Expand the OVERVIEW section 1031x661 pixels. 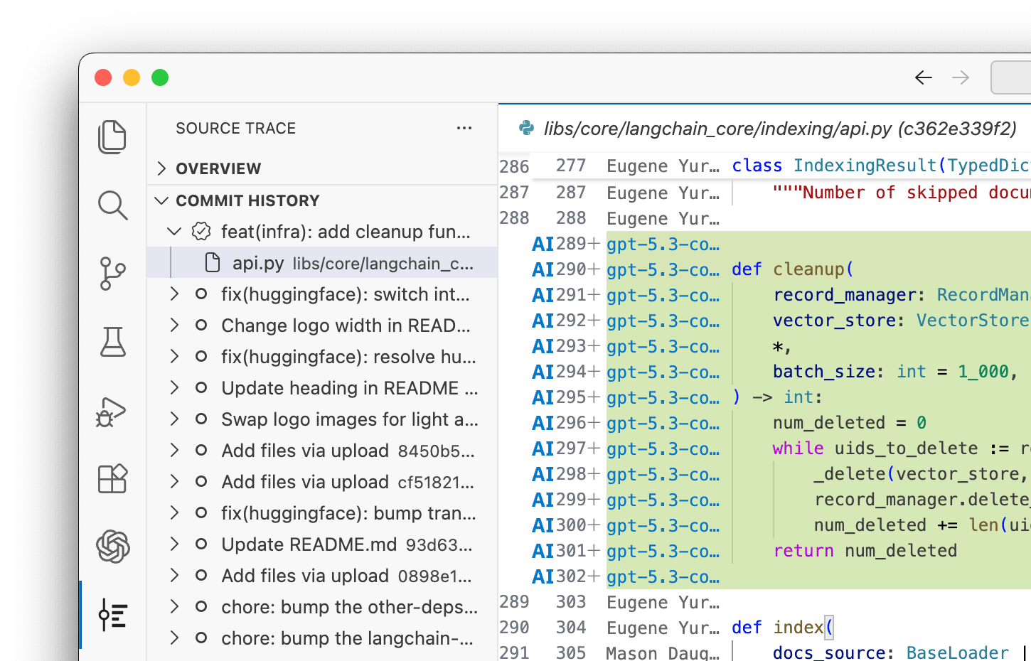point(161,168)
